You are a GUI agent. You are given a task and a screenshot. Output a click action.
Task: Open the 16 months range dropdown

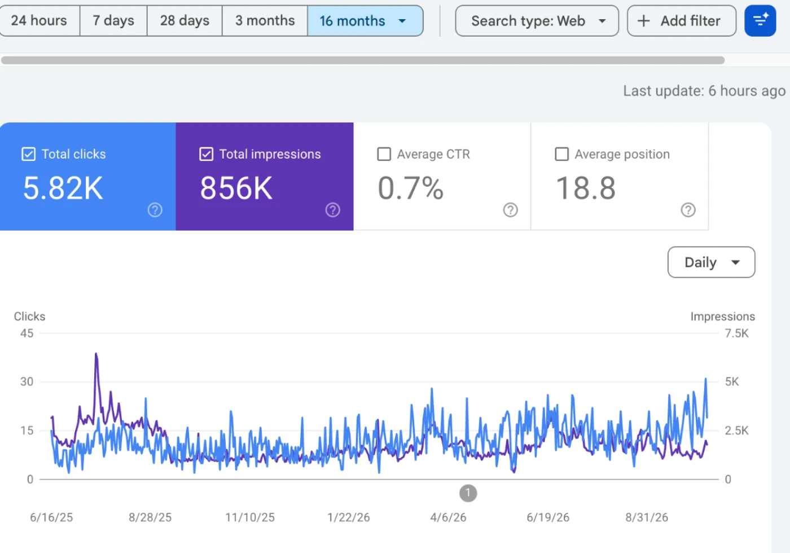pyautogui.click(x=365, y=21)
